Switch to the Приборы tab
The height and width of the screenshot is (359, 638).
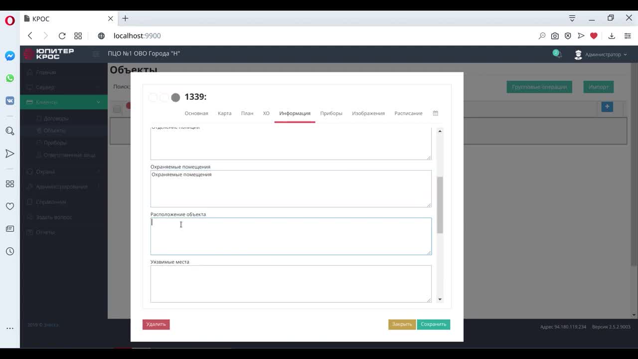click(x=331, y=113)
